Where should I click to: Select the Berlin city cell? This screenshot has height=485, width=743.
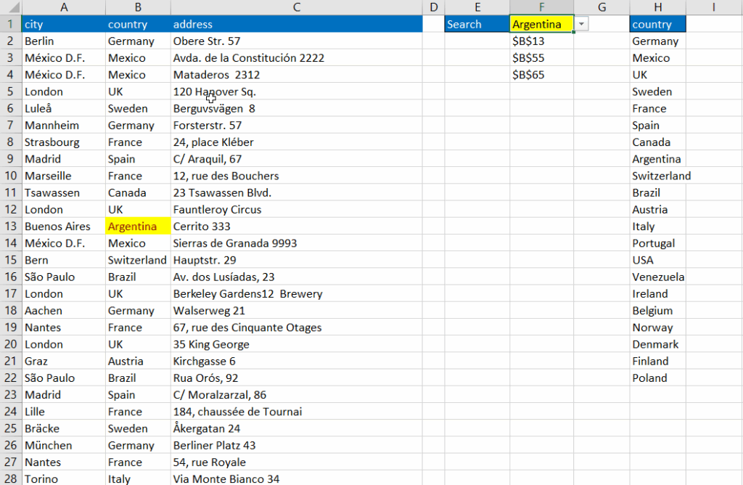[x=64, y=41]
